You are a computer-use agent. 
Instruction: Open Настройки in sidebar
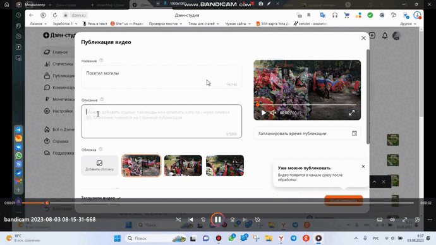tap(58, 111)
